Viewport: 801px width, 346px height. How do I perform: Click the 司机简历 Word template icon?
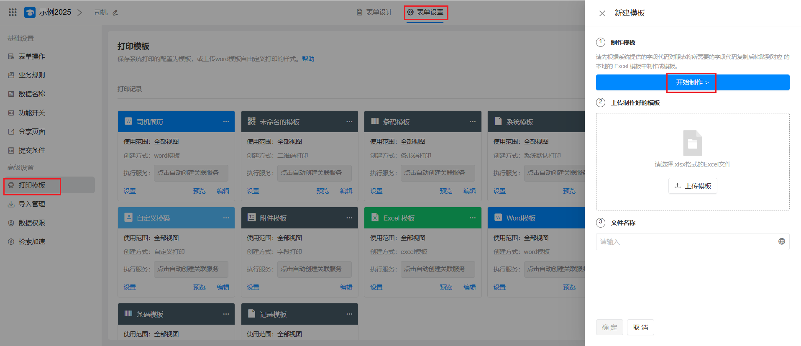(x=128, y=121)
